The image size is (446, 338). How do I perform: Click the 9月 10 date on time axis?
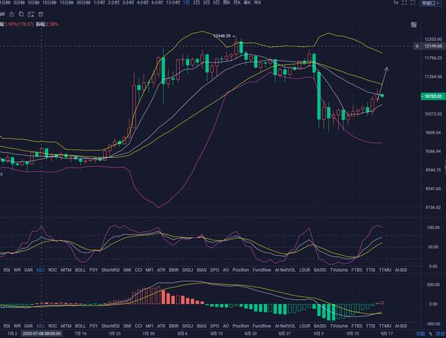[x=353, y=334]
